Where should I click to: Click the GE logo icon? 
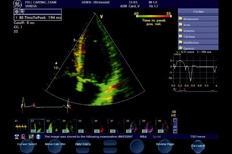(18, 5)
